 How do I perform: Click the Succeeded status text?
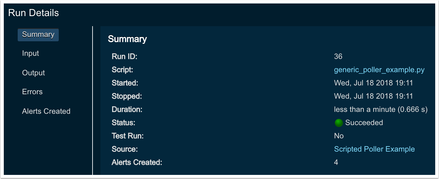tap(364, 123)
